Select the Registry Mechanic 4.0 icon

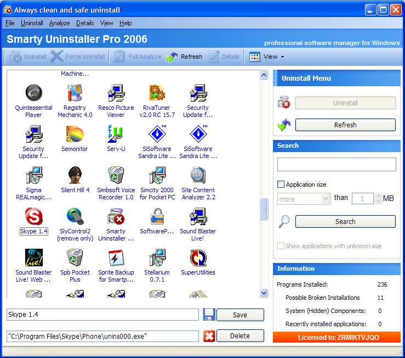75,93
